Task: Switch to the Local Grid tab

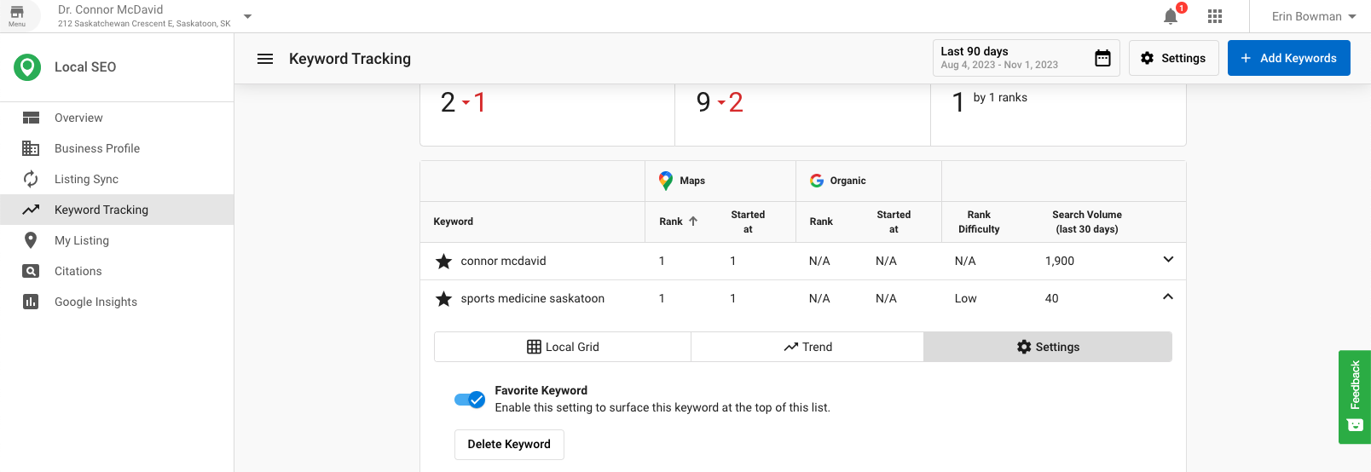Action: pos(563,347)
